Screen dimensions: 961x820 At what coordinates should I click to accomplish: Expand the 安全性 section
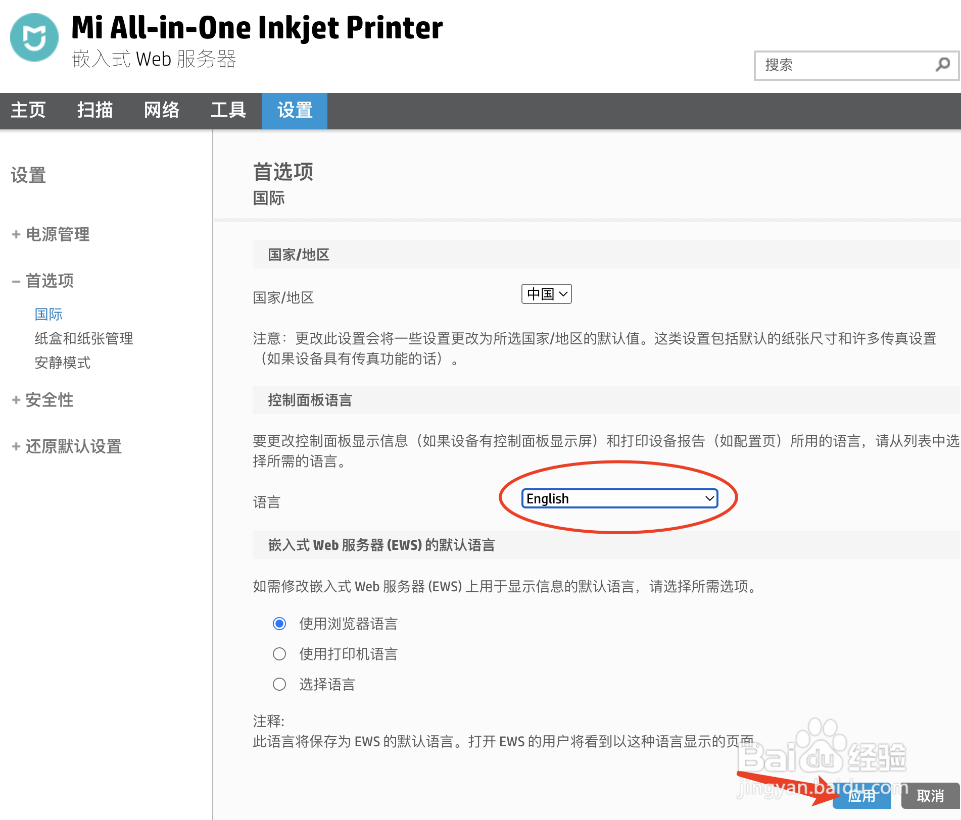click(x=43, y=400)
